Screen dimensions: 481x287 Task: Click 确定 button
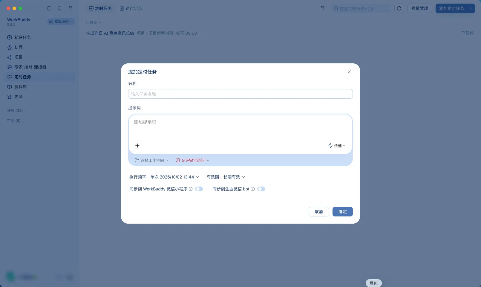click(343, 212)
